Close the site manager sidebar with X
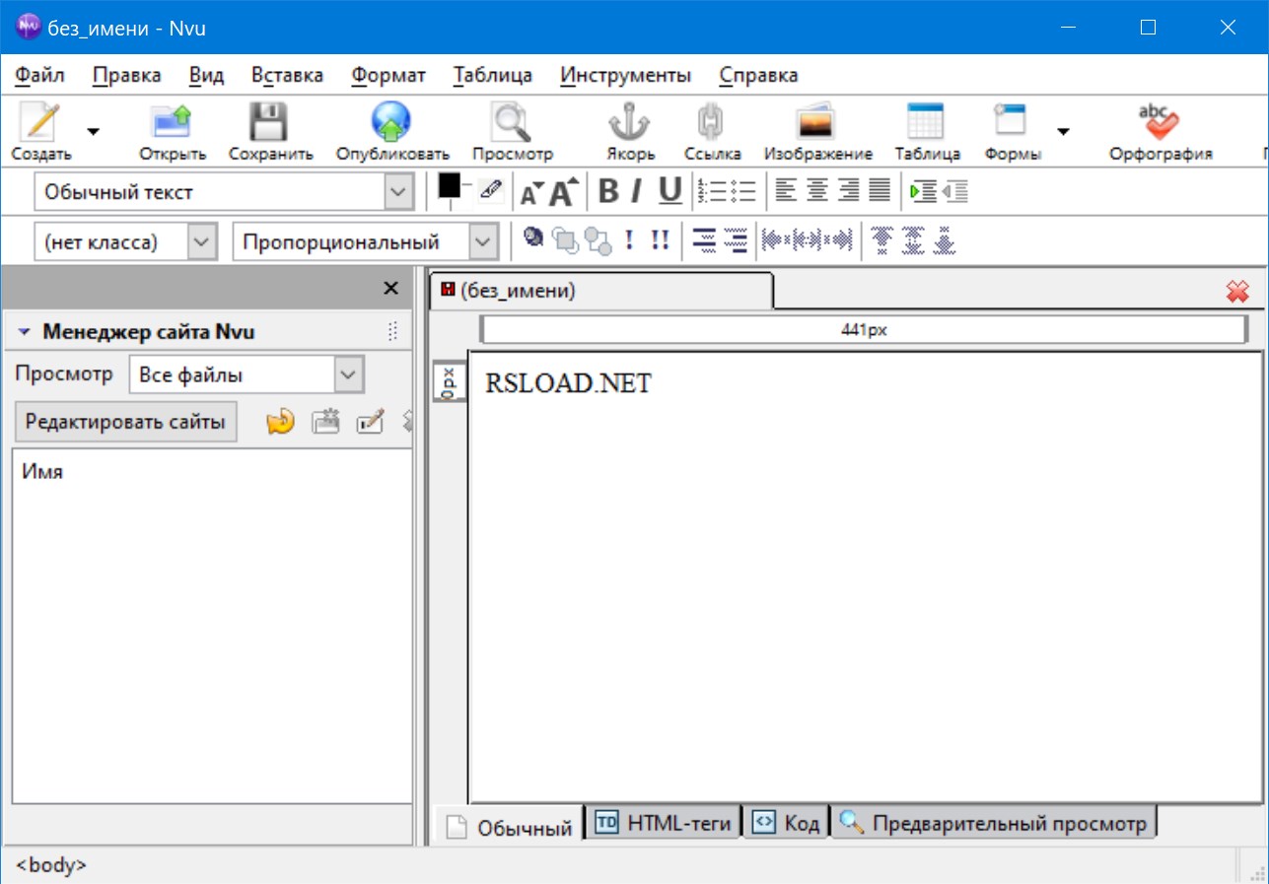This screenshot has width=1269, height=884. point(390,289)
